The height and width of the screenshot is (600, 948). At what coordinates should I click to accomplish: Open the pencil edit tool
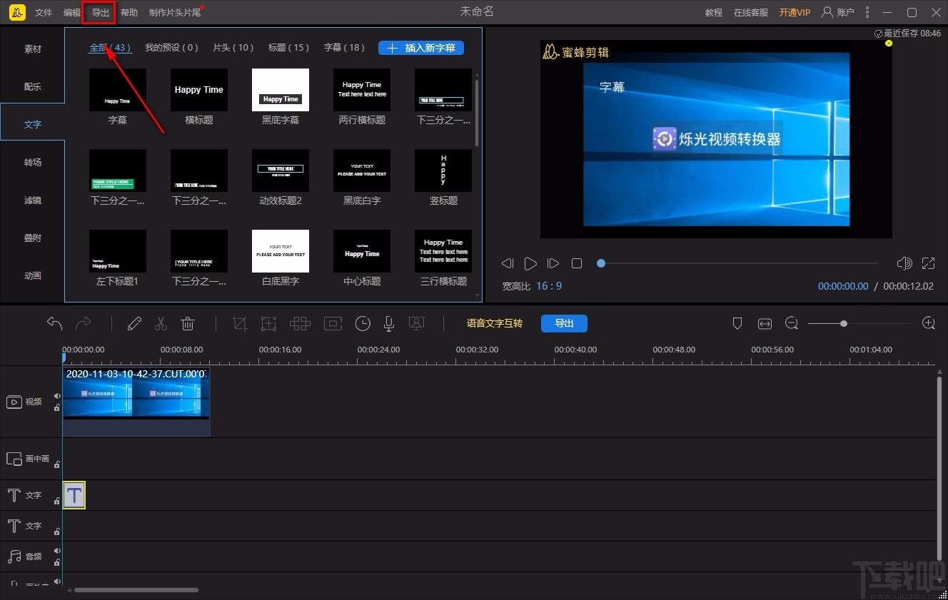point(134,323)
